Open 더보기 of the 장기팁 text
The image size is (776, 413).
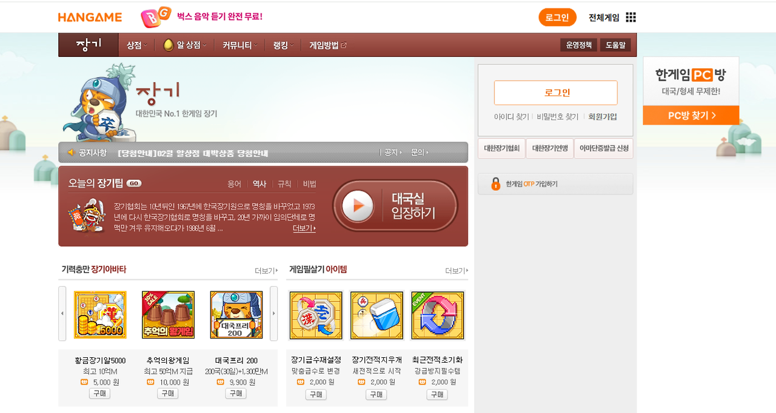(304, 228)
